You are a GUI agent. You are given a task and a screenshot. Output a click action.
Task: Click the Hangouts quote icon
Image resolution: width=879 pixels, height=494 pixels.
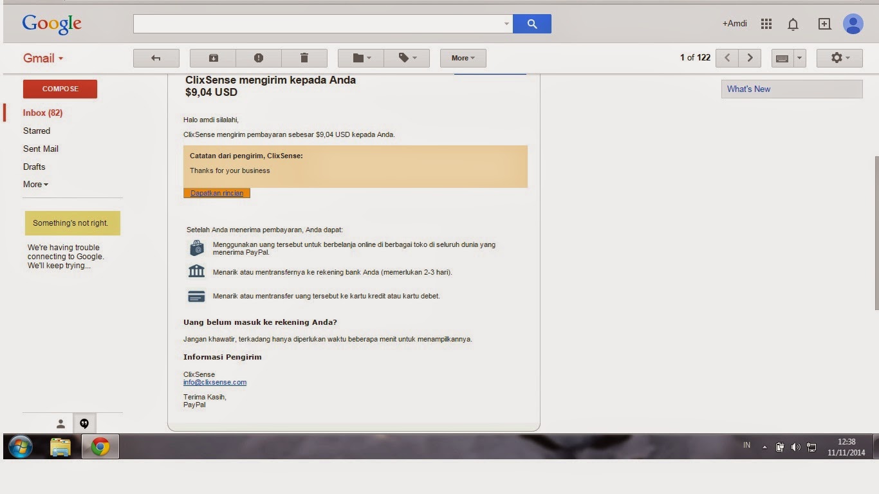[84, 423]
